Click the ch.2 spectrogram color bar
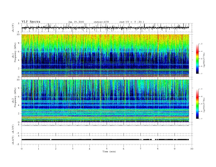The width and height of the screenshot is (216, 167). pyautogui.click(x=197, y=104)
